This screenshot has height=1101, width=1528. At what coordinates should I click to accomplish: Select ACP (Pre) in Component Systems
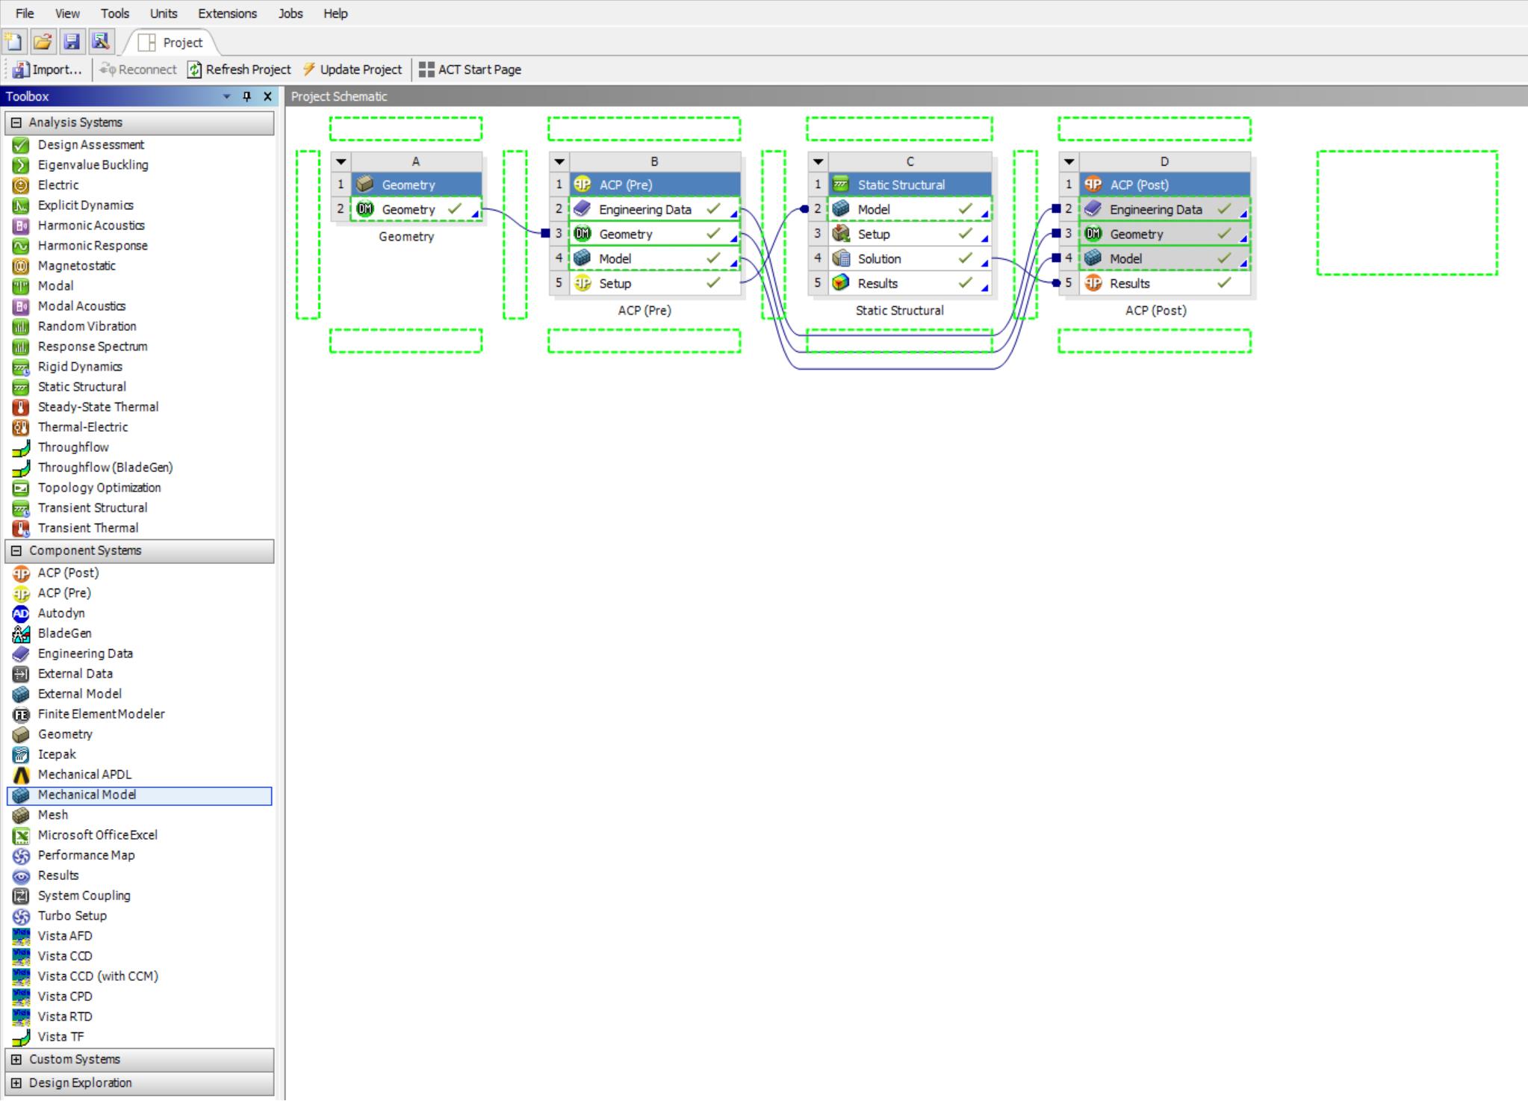click(64, 593)
